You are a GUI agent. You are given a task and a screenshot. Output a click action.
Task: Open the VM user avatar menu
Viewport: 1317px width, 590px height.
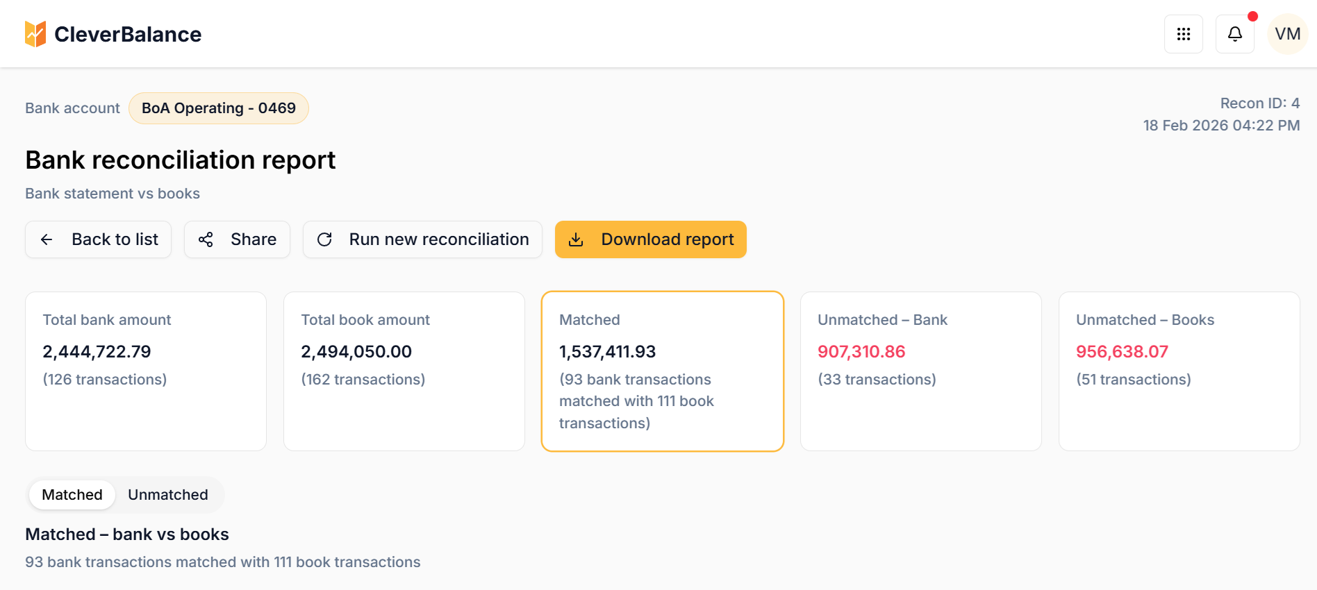pos(1288,34)
